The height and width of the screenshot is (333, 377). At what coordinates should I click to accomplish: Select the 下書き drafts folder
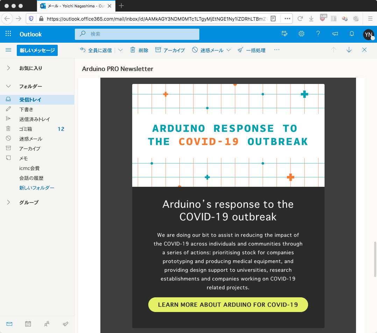pyautogui.click(x=37, y=109)
